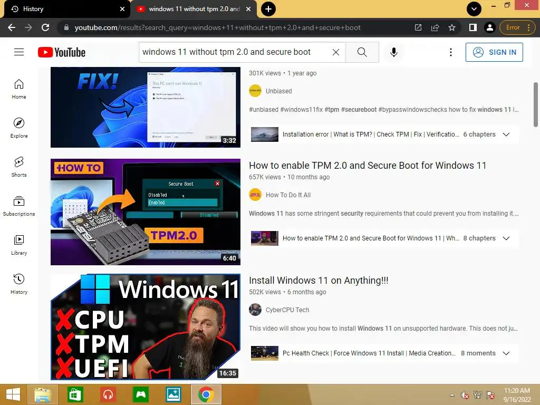Open 'Install Windows 11 on Anything!!!' title
Image resolution: width=540 pixels, height=405 pixels.
[319, 281]
